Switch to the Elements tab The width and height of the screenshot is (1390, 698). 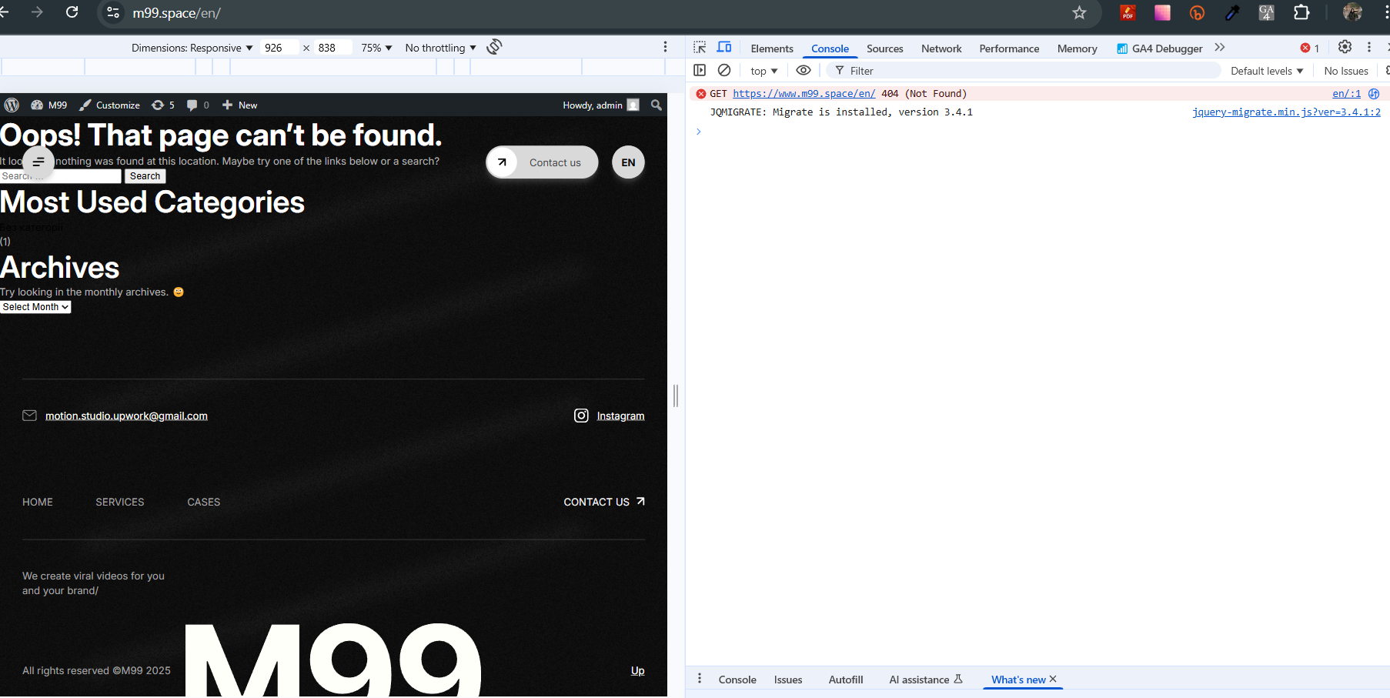pos(772,48)
